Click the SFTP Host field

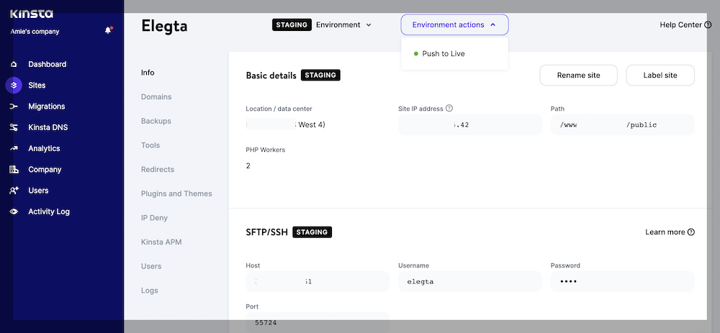point(318,282)
